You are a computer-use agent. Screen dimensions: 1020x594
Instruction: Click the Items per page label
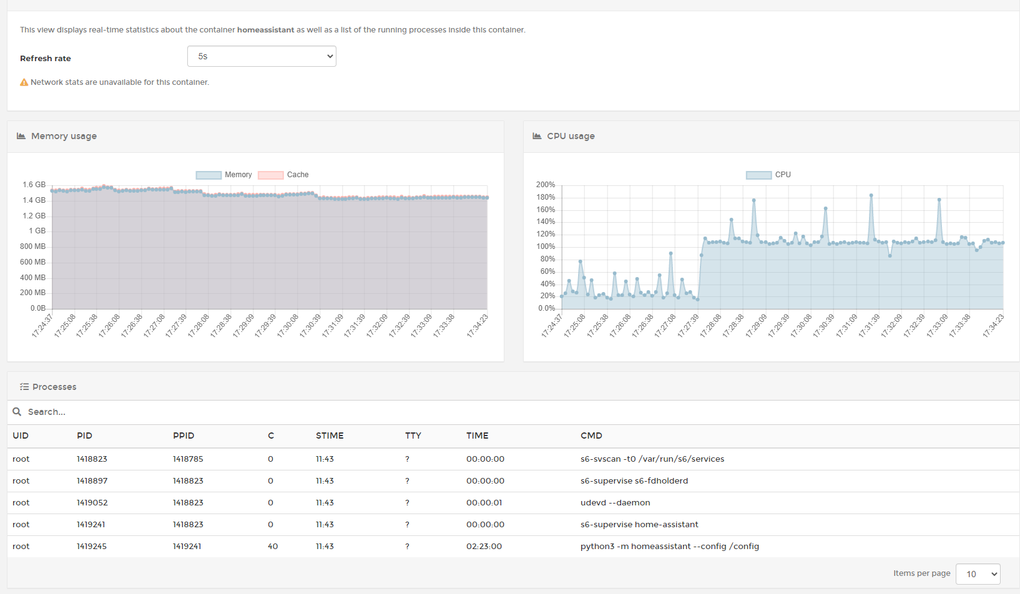click(x=921, y=573)
